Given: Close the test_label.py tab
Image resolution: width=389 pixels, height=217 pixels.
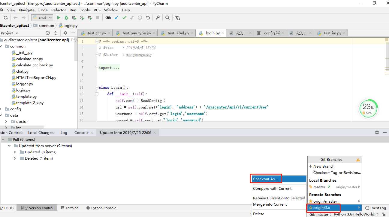Looking at the screenshot, I should tap(192, 33).
